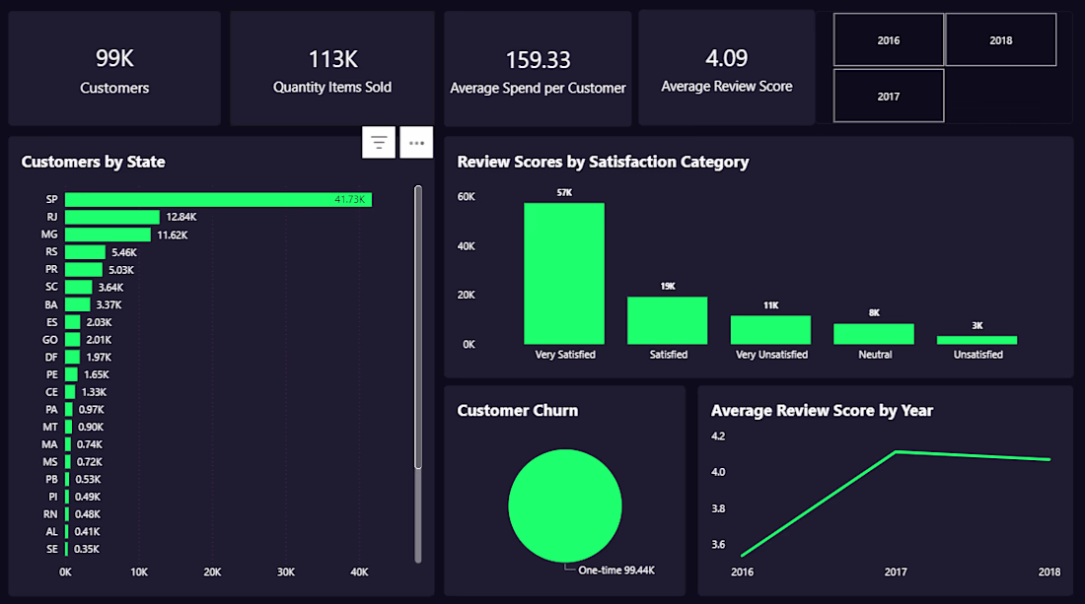
Task: Click the 4.2 label on line chart axis
Action: [x=718, y=436]
